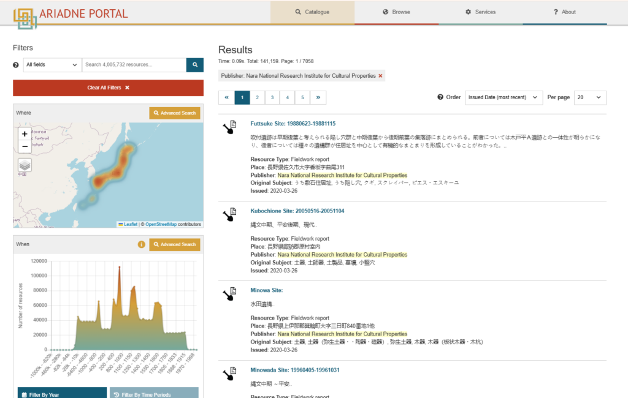The image size is (628, 398).
Task: Click the Time Total Page results summary
Action: [266, 61]
